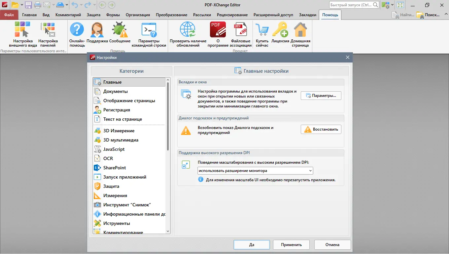Click the Scanner icon in quick access toolbar
The height and width of the screenshot is (254, 449).
[x=60, y=5]
